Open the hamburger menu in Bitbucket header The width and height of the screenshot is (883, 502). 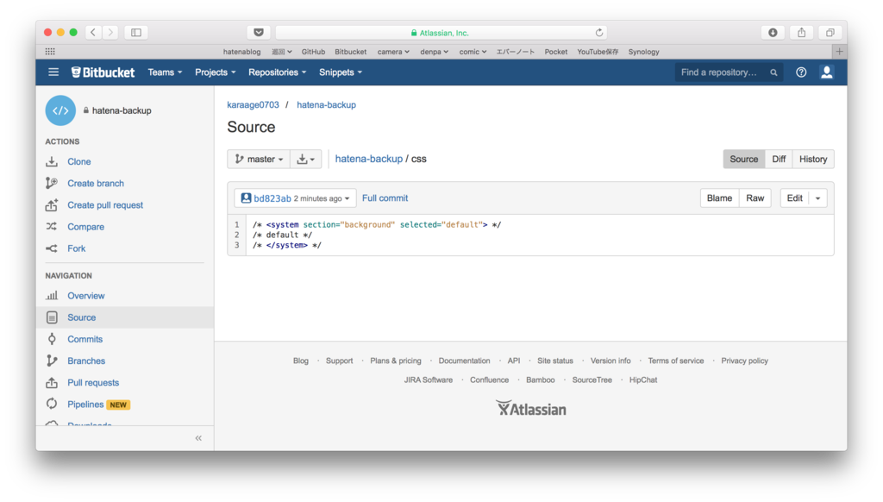tap(53, 72)
